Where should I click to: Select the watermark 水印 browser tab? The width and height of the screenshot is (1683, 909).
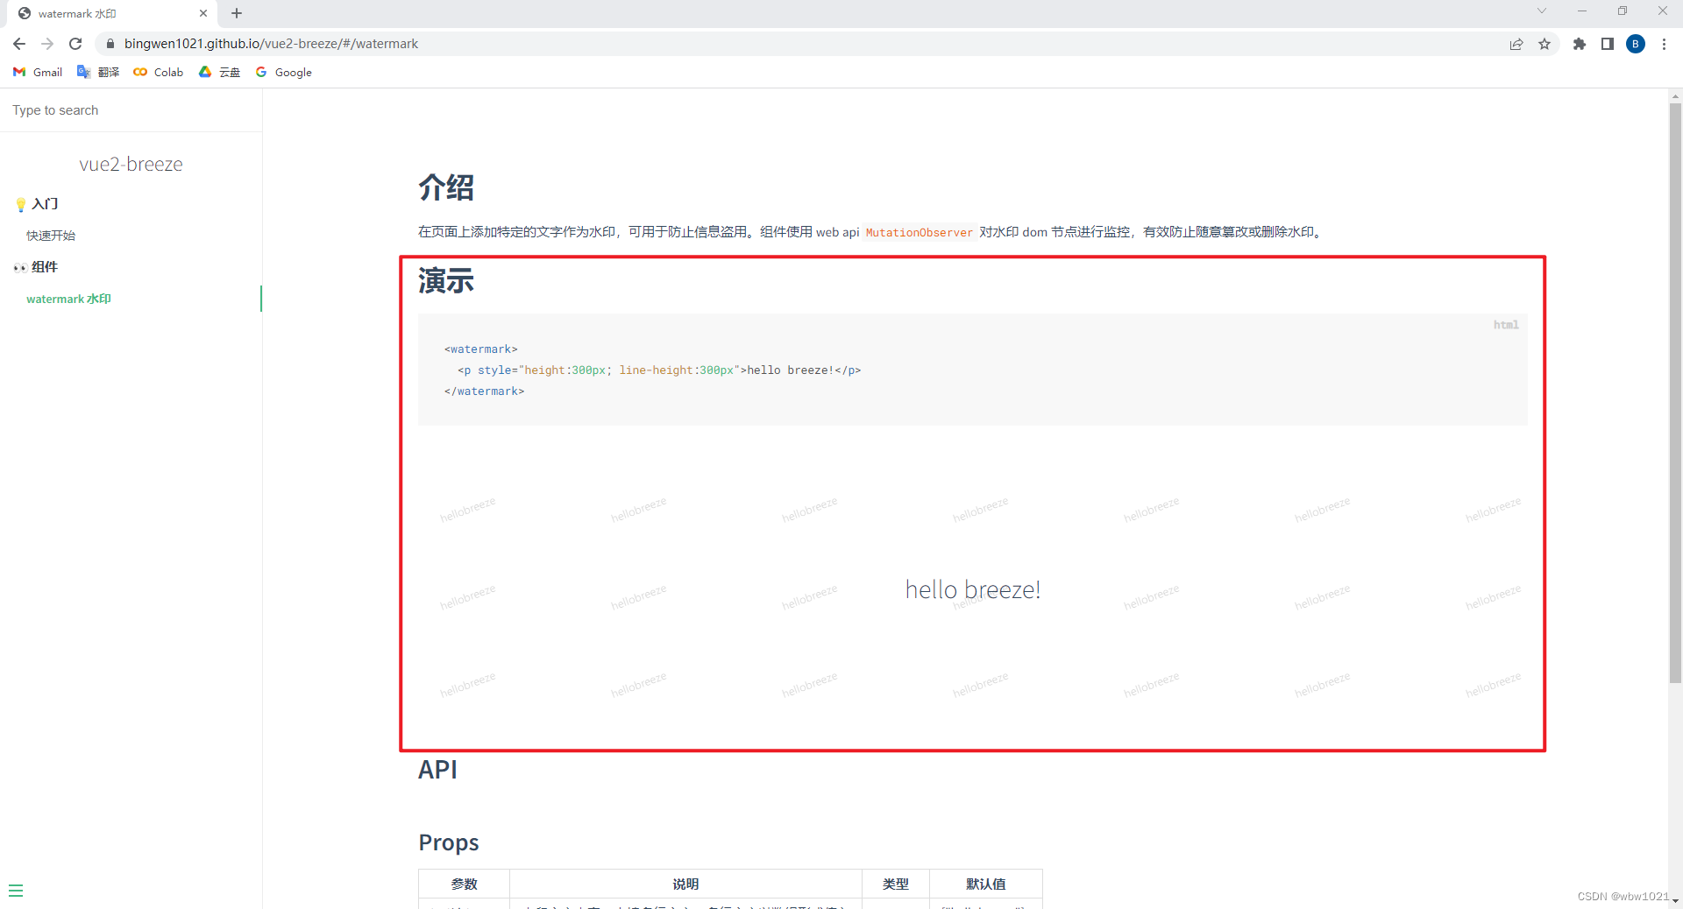point(112,13)
